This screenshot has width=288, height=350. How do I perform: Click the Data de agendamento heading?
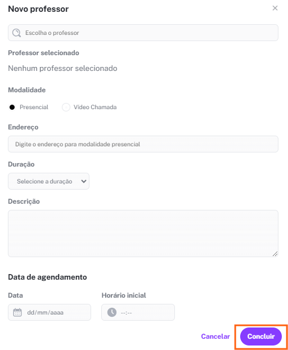47,277
